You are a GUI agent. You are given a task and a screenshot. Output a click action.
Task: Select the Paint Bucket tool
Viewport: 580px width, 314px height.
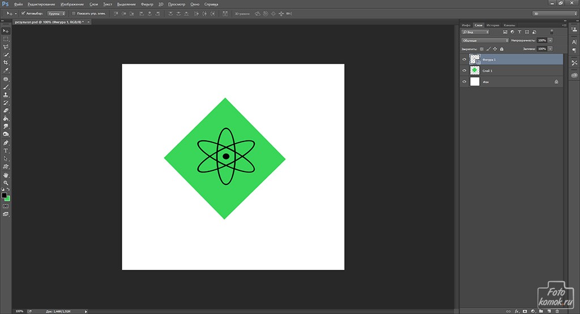pos(6,119)
